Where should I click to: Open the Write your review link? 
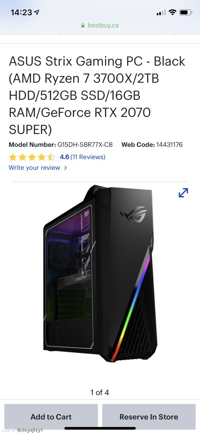pos(35,168)
